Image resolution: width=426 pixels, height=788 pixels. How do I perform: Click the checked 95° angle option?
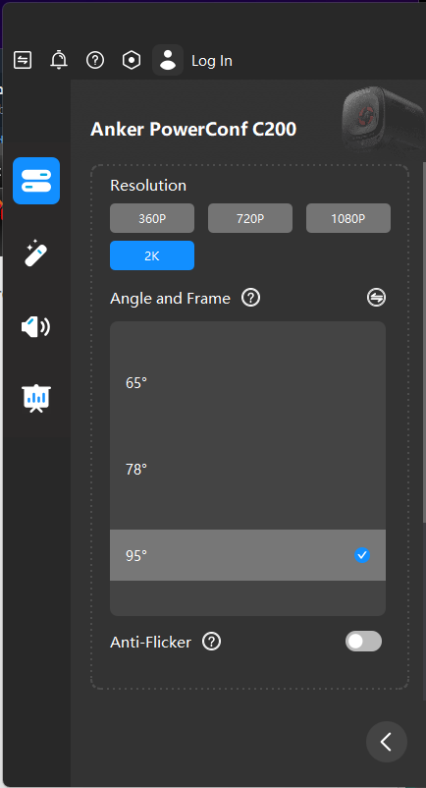click(x=248, y=555)
